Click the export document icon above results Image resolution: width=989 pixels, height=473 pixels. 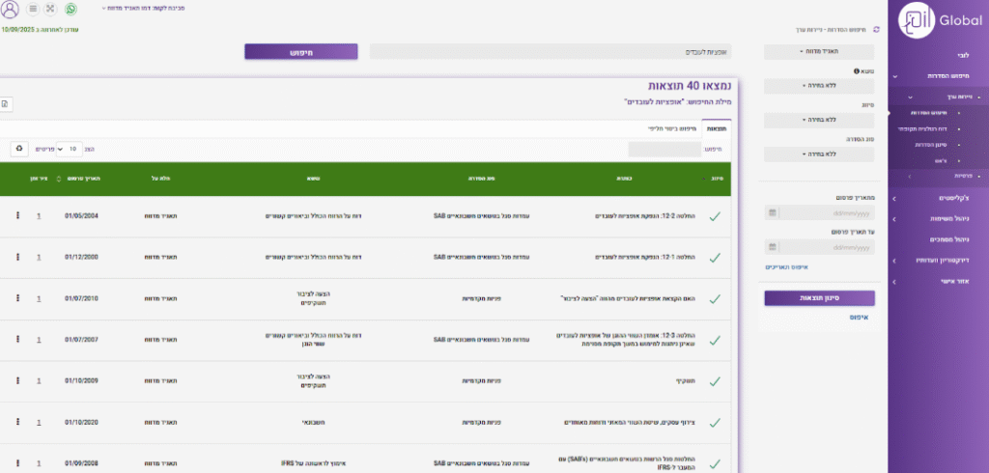6,102
